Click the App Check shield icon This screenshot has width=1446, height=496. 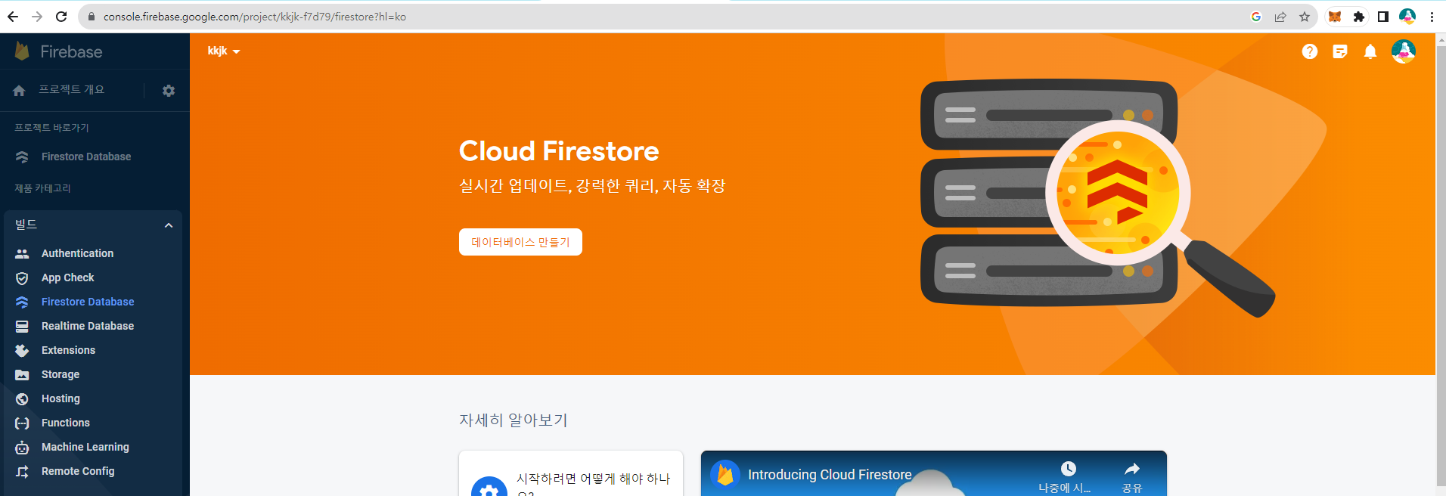pos(22,277)
